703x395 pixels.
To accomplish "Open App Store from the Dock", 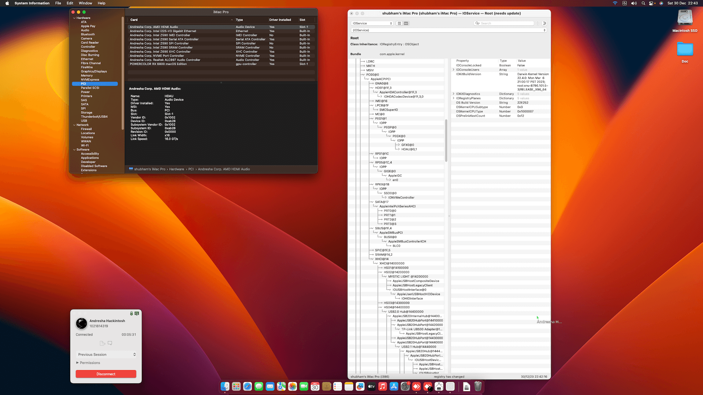I will click(394, 386).
